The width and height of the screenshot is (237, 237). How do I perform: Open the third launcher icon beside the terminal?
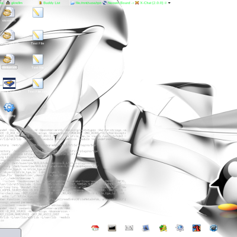(x=129, y=228)
